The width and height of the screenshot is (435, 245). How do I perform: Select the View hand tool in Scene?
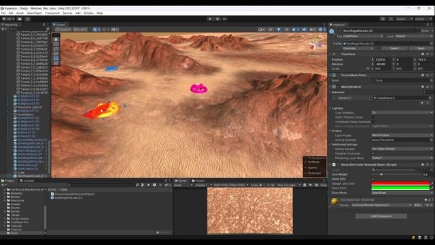click(56, 39)
